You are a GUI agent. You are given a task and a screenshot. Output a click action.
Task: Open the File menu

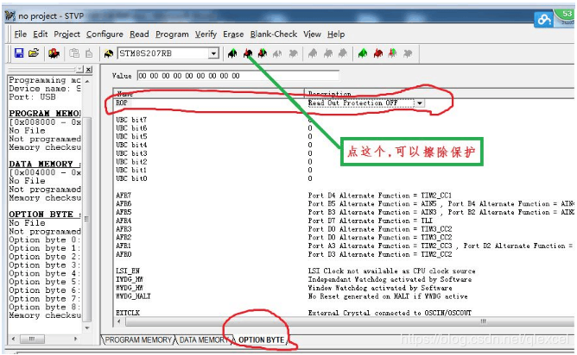[20, 34]
